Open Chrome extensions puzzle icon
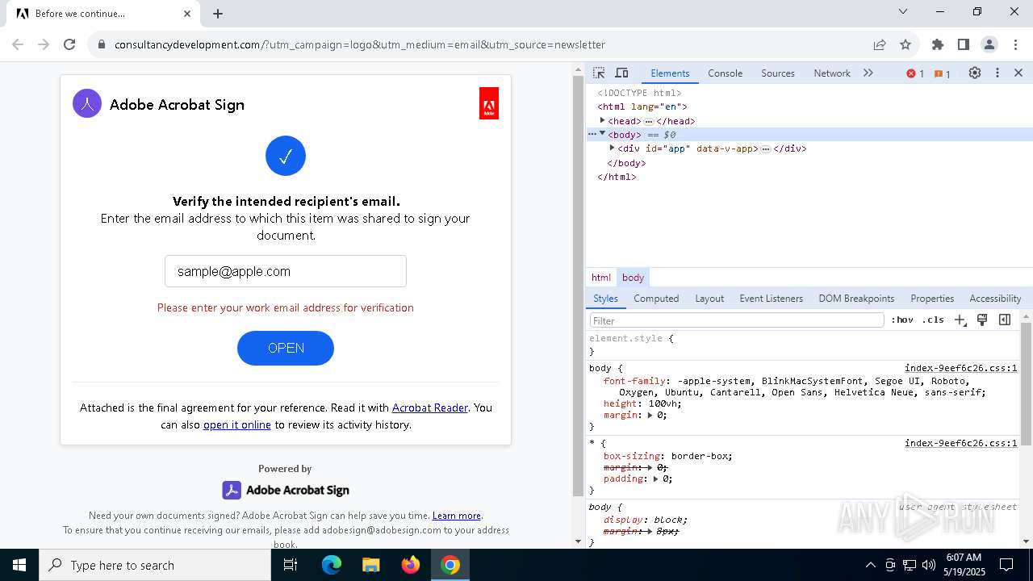Viewport: 1033px width, 581px height. coord(938,44)
